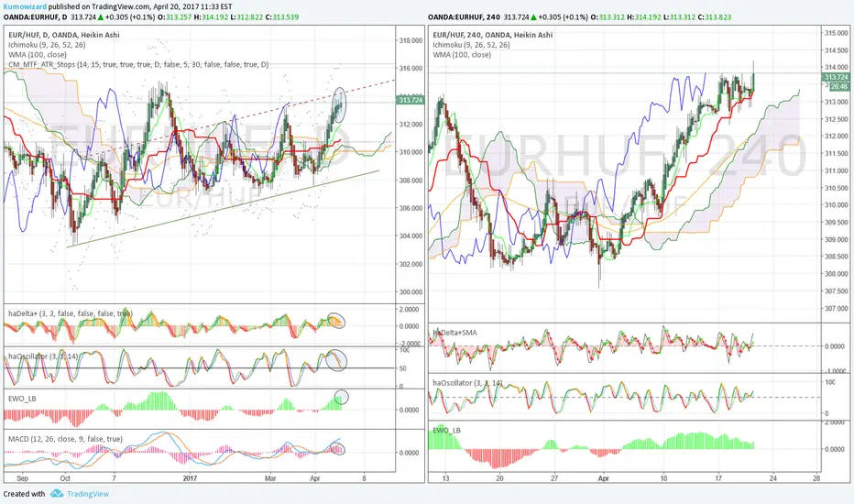Screen dimensions: 854x504
Task: Click the '24' date on the 240 time axis
Action: [772, 478]
